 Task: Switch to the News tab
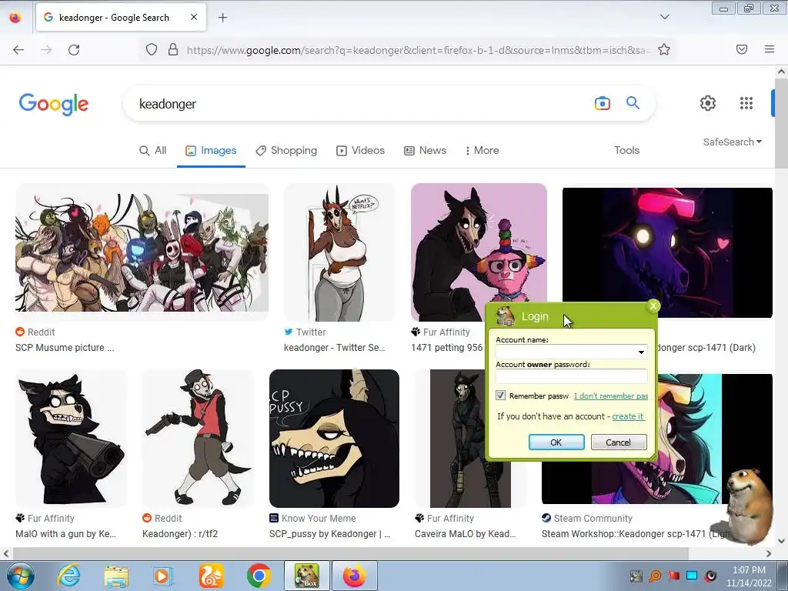point(425,150)
